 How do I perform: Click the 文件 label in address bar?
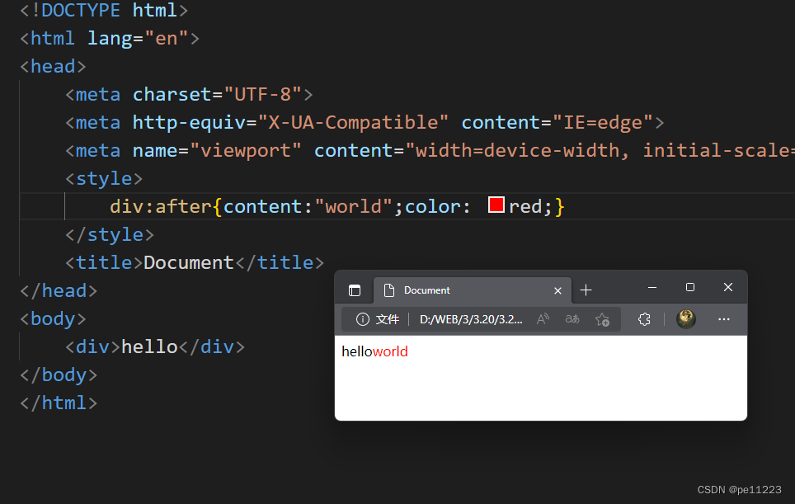388,319
